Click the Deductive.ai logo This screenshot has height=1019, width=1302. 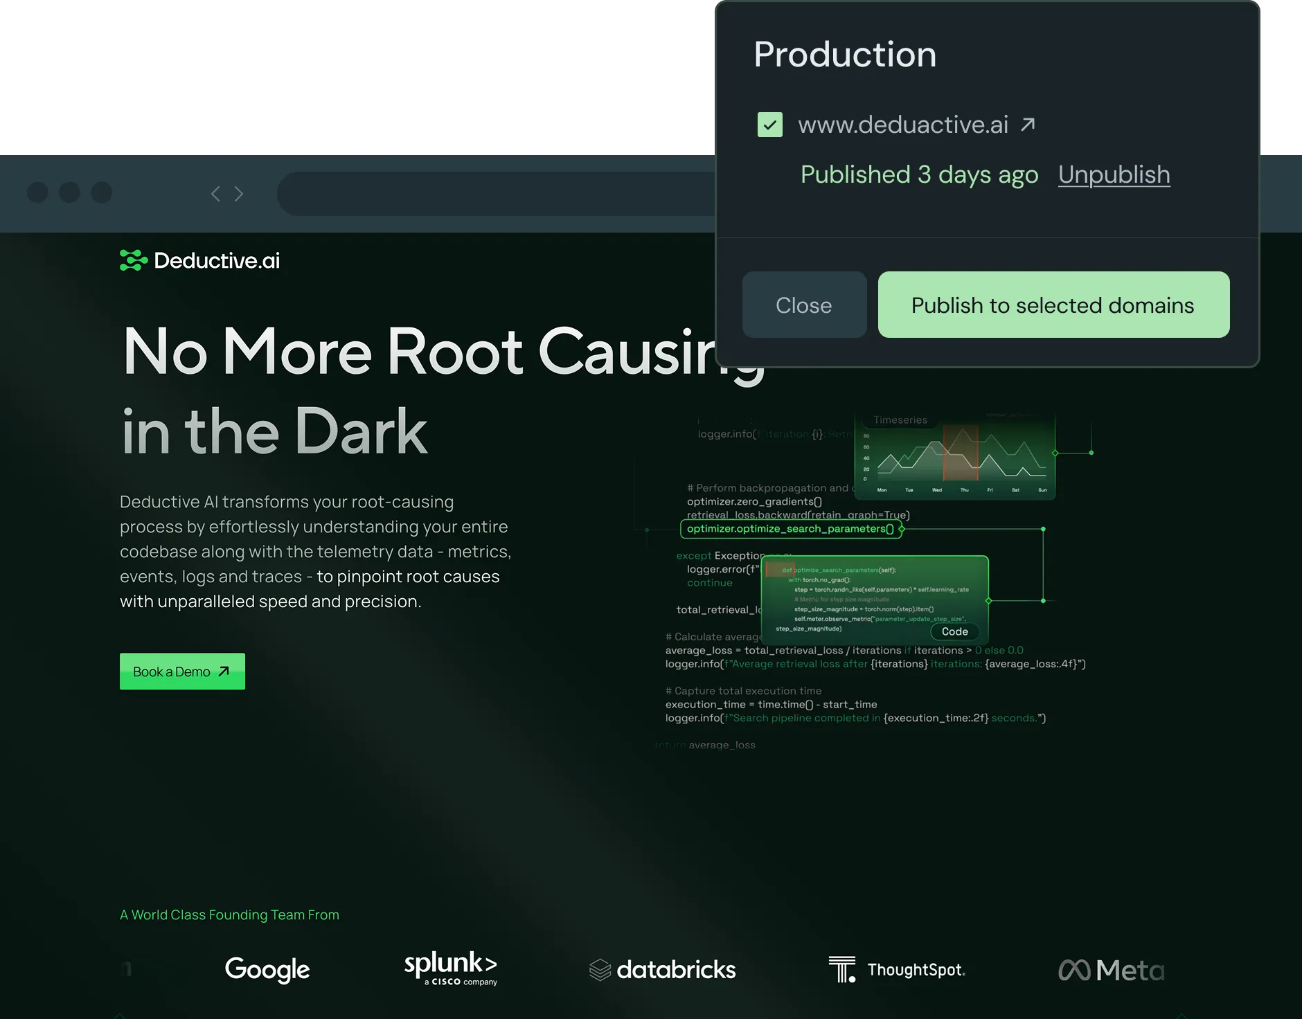[x=199, y=260]
